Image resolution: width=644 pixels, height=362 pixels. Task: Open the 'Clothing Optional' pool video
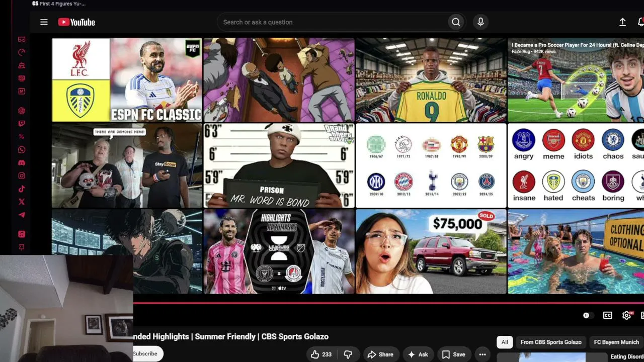(x=576, y=251)
